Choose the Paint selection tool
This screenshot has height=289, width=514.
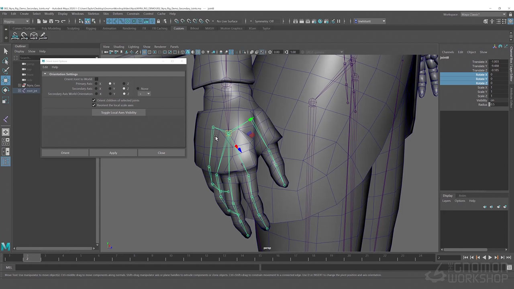tap(6, 71)
